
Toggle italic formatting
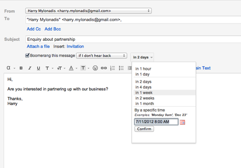[x=30, y=68]
